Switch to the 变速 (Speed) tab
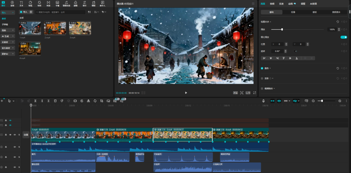The width and height of the screenshot is (351, 173). [x=281, y=4]
